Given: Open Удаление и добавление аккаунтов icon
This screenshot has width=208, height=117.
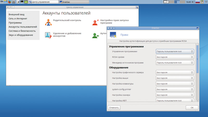Looking at the screenshot, I should coord(48,35).
